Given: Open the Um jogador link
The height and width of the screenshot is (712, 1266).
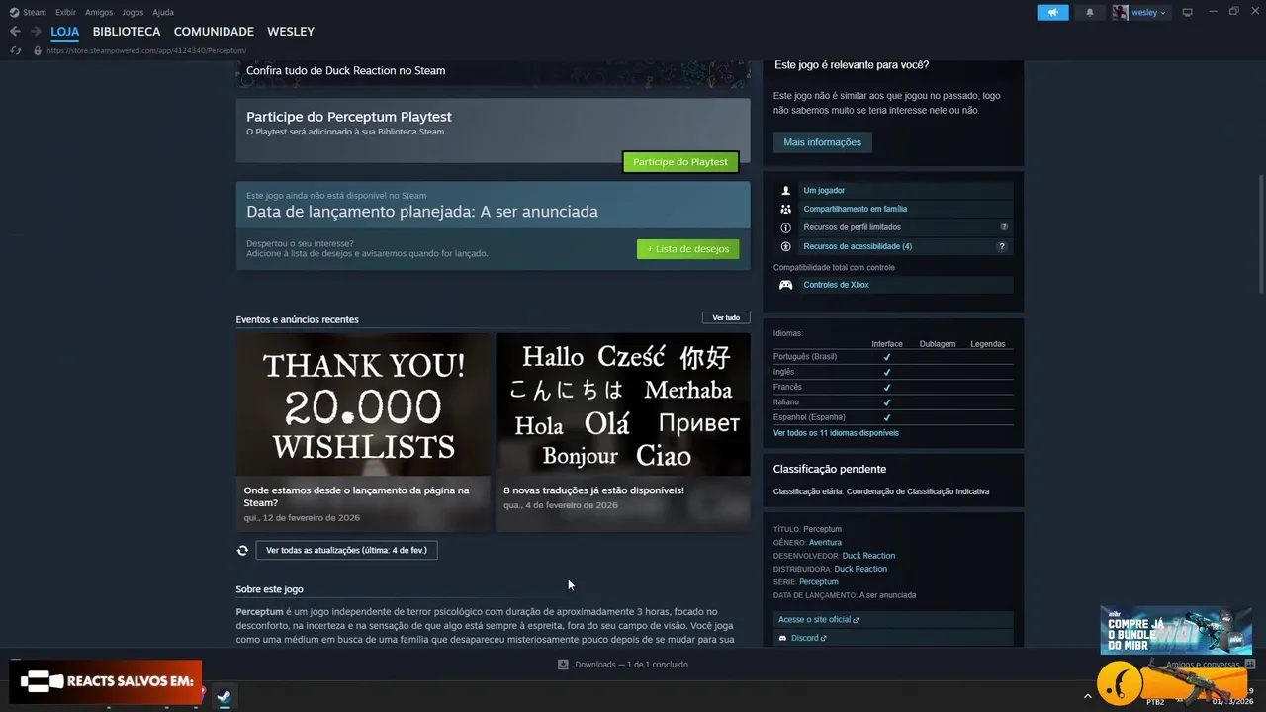Looking at the screenshot, I should [824, 190].
